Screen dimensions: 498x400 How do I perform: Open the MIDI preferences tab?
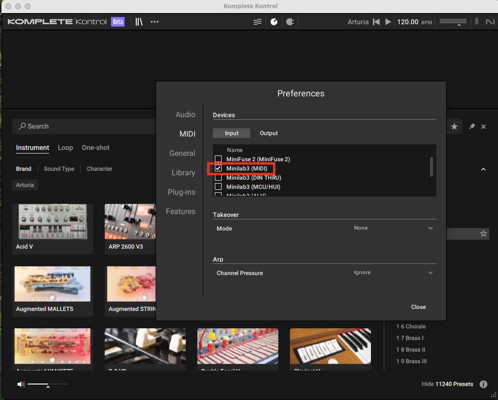click(x=187, y=134)
